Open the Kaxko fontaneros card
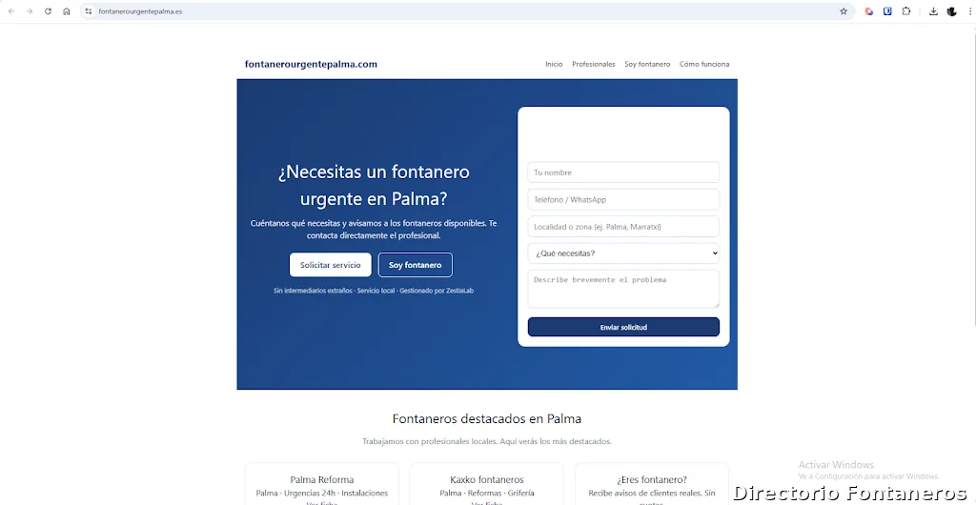 487,484
